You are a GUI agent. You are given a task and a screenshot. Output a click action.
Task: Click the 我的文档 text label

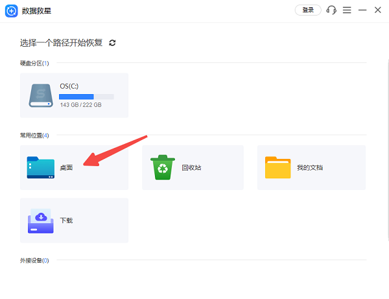(310, 167)
